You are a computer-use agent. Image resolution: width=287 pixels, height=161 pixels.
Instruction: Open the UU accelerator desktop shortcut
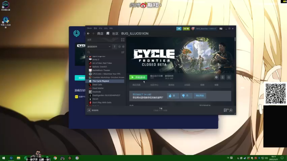tap(6, 23)
